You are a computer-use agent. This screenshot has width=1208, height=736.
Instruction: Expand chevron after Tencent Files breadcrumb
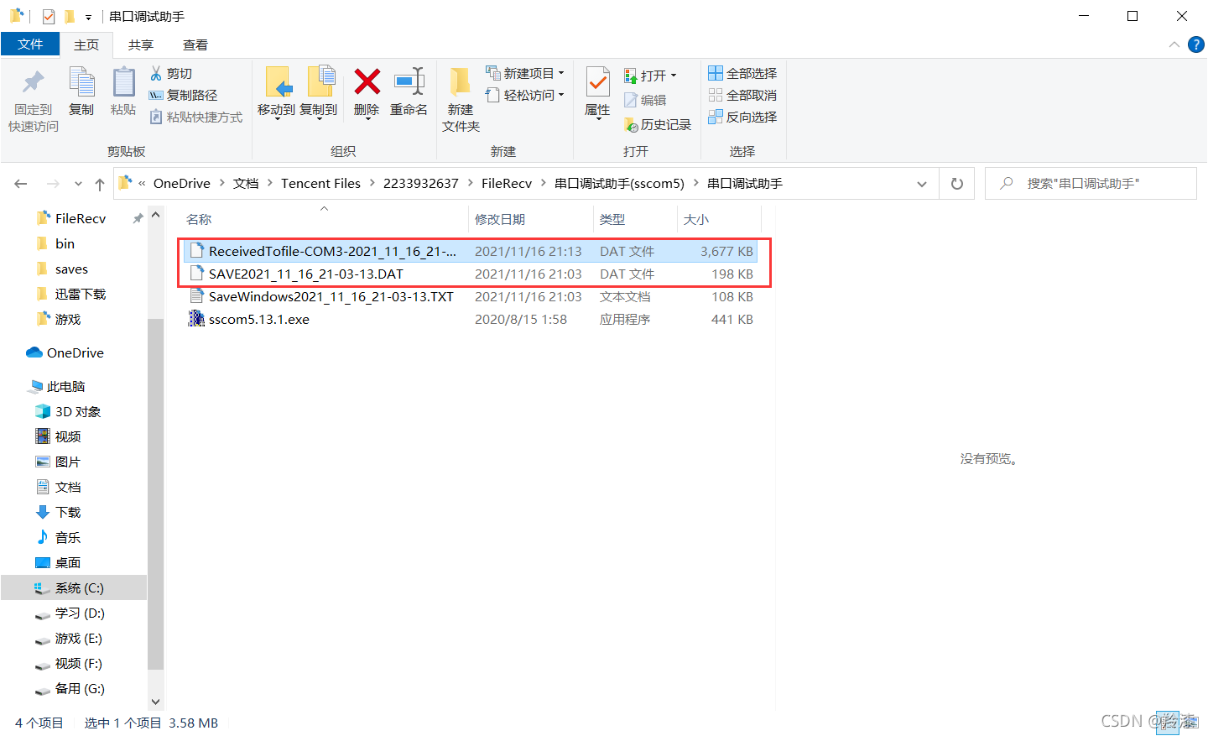tap(372, 183)
